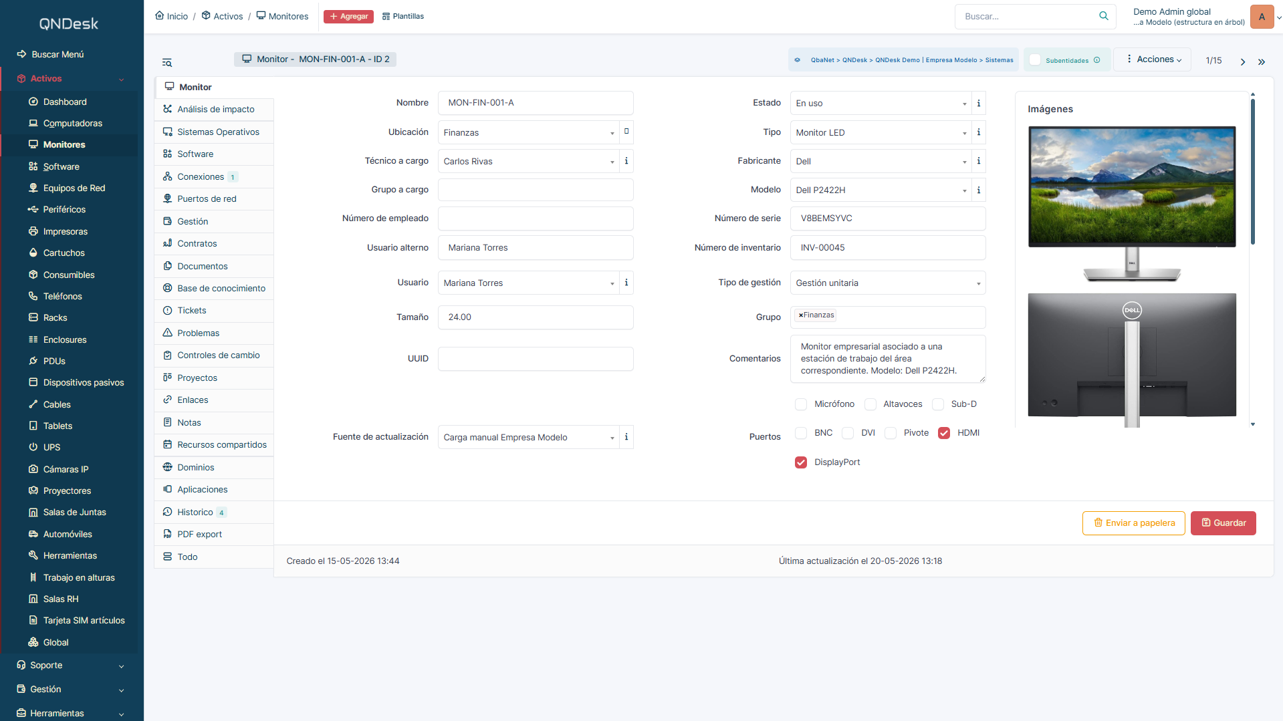Click the search magnifier icon in top bar
This screenshot has width=1283, height=721.
click(x=1103, y=16)
